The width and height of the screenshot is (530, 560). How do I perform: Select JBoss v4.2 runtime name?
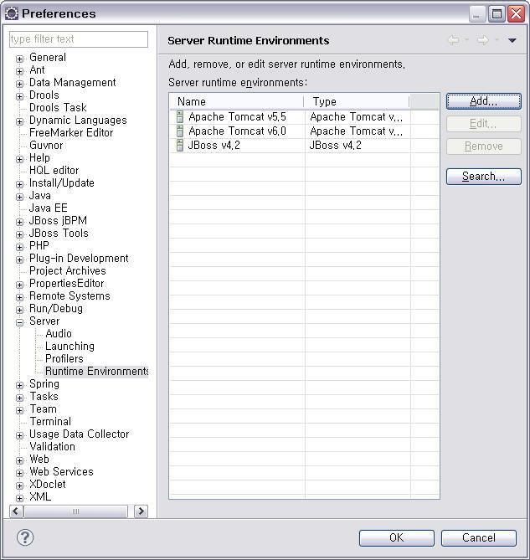point(214,146)
